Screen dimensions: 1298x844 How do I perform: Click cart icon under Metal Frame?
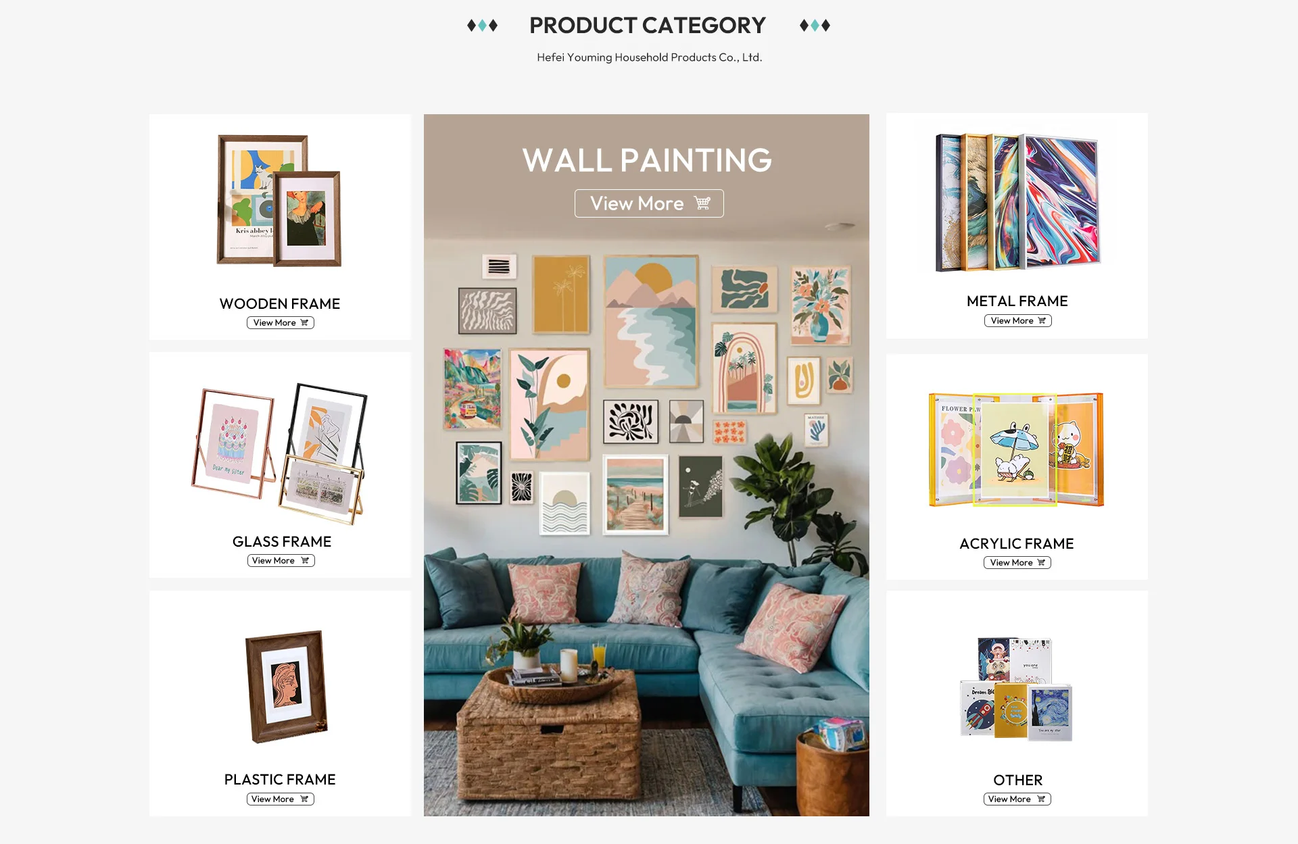[x=1042, y=321]
